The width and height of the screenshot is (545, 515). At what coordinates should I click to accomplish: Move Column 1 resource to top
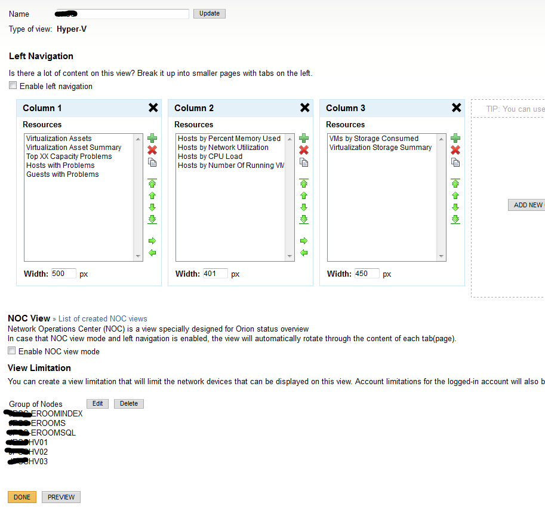pyautogui.click(x=152, y=183)
